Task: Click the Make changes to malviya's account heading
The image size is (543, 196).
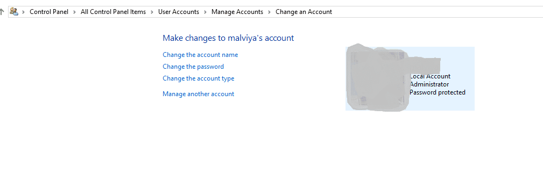Action: pos(228,38)
